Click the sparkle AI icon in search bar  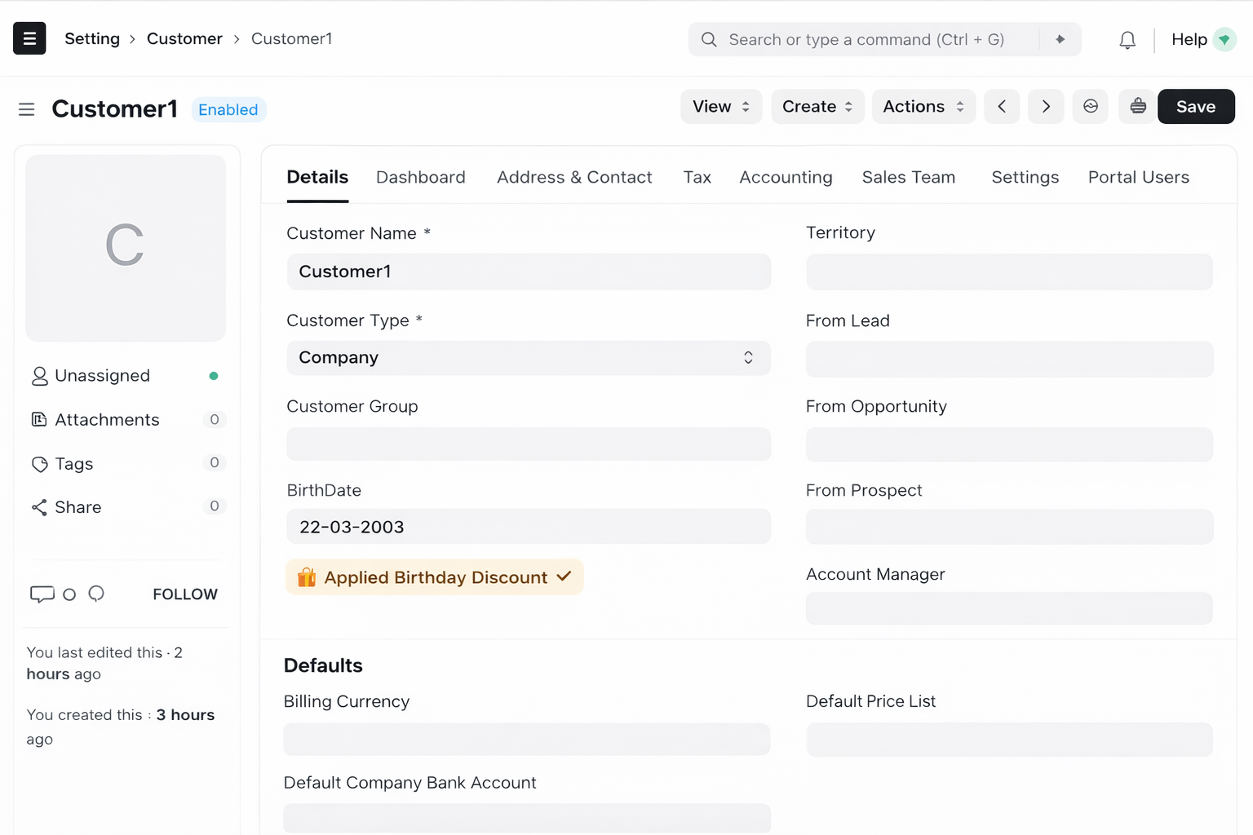point(1060,39)
